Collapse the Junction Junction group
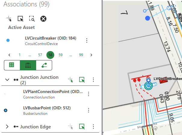 pos(7,80)
